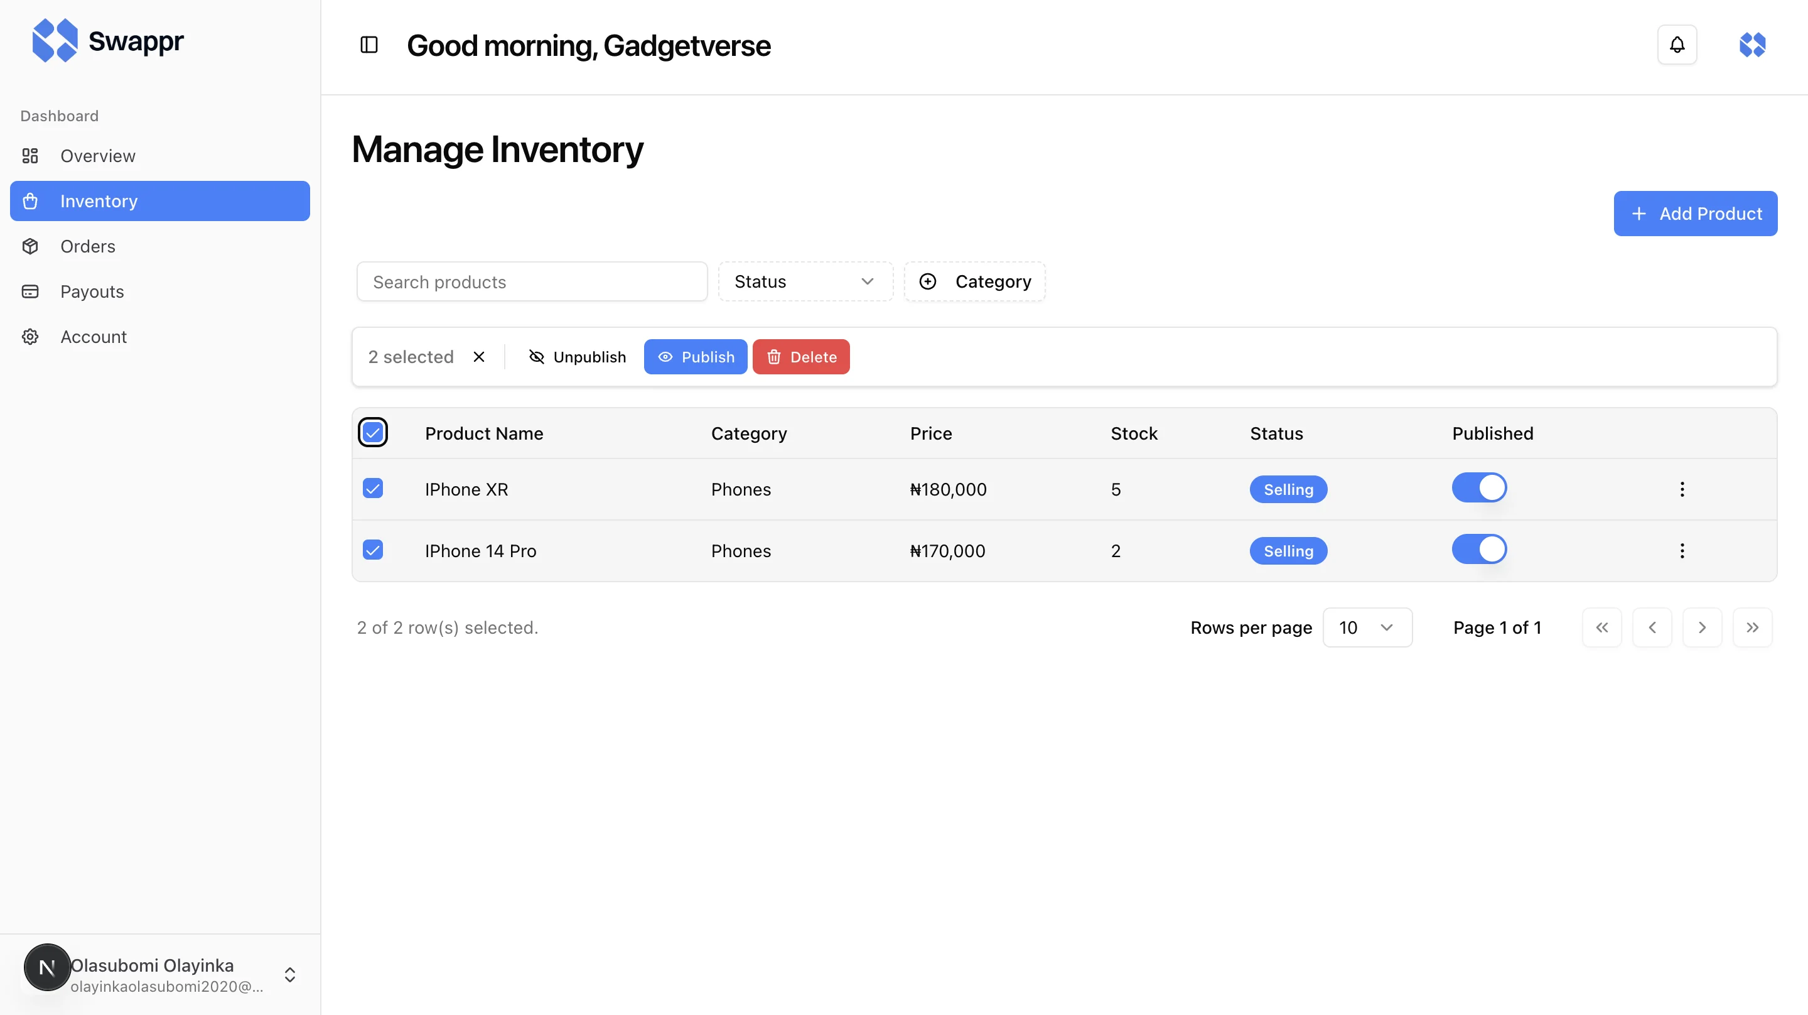Clear the 2 selected items with X

pyautogui.click(x=478, y=357)
